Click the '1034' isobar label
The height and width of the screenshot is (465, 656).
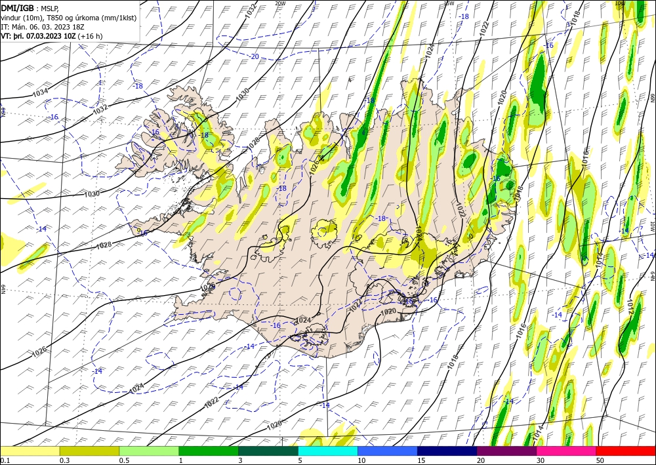[x=40, y=92]
